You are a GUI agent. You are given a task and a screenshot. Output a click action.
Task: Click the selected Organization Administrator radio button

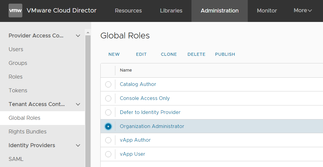[108, 126]
